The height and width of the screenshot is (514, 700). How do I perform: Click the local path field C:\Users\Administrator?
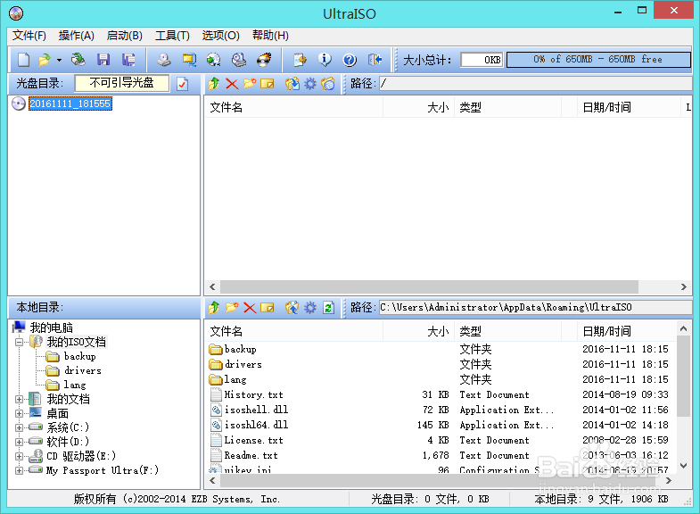[536, 307]
